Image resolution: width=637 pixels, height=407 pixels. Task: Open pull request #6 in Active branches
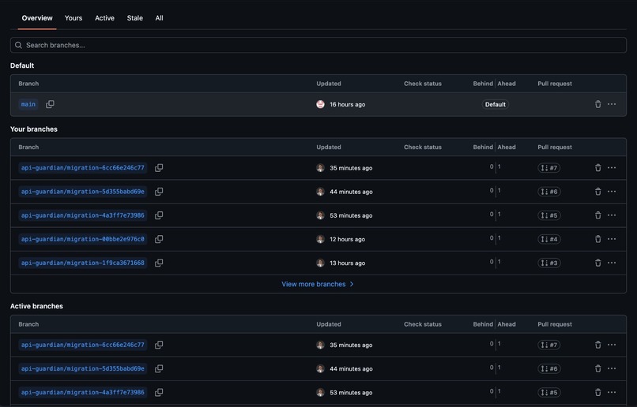tap(548, 368)
